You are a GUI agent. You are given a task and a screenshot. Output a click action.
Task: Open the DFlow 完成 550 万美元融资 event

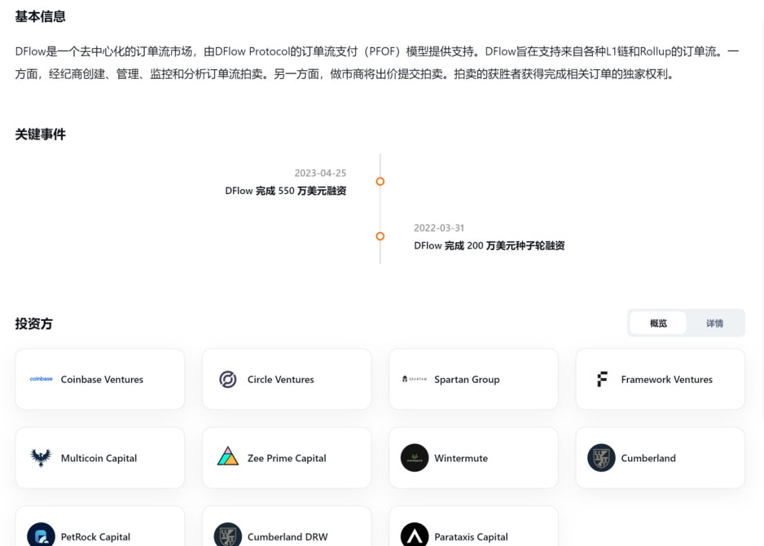click(x=285, y=191)
